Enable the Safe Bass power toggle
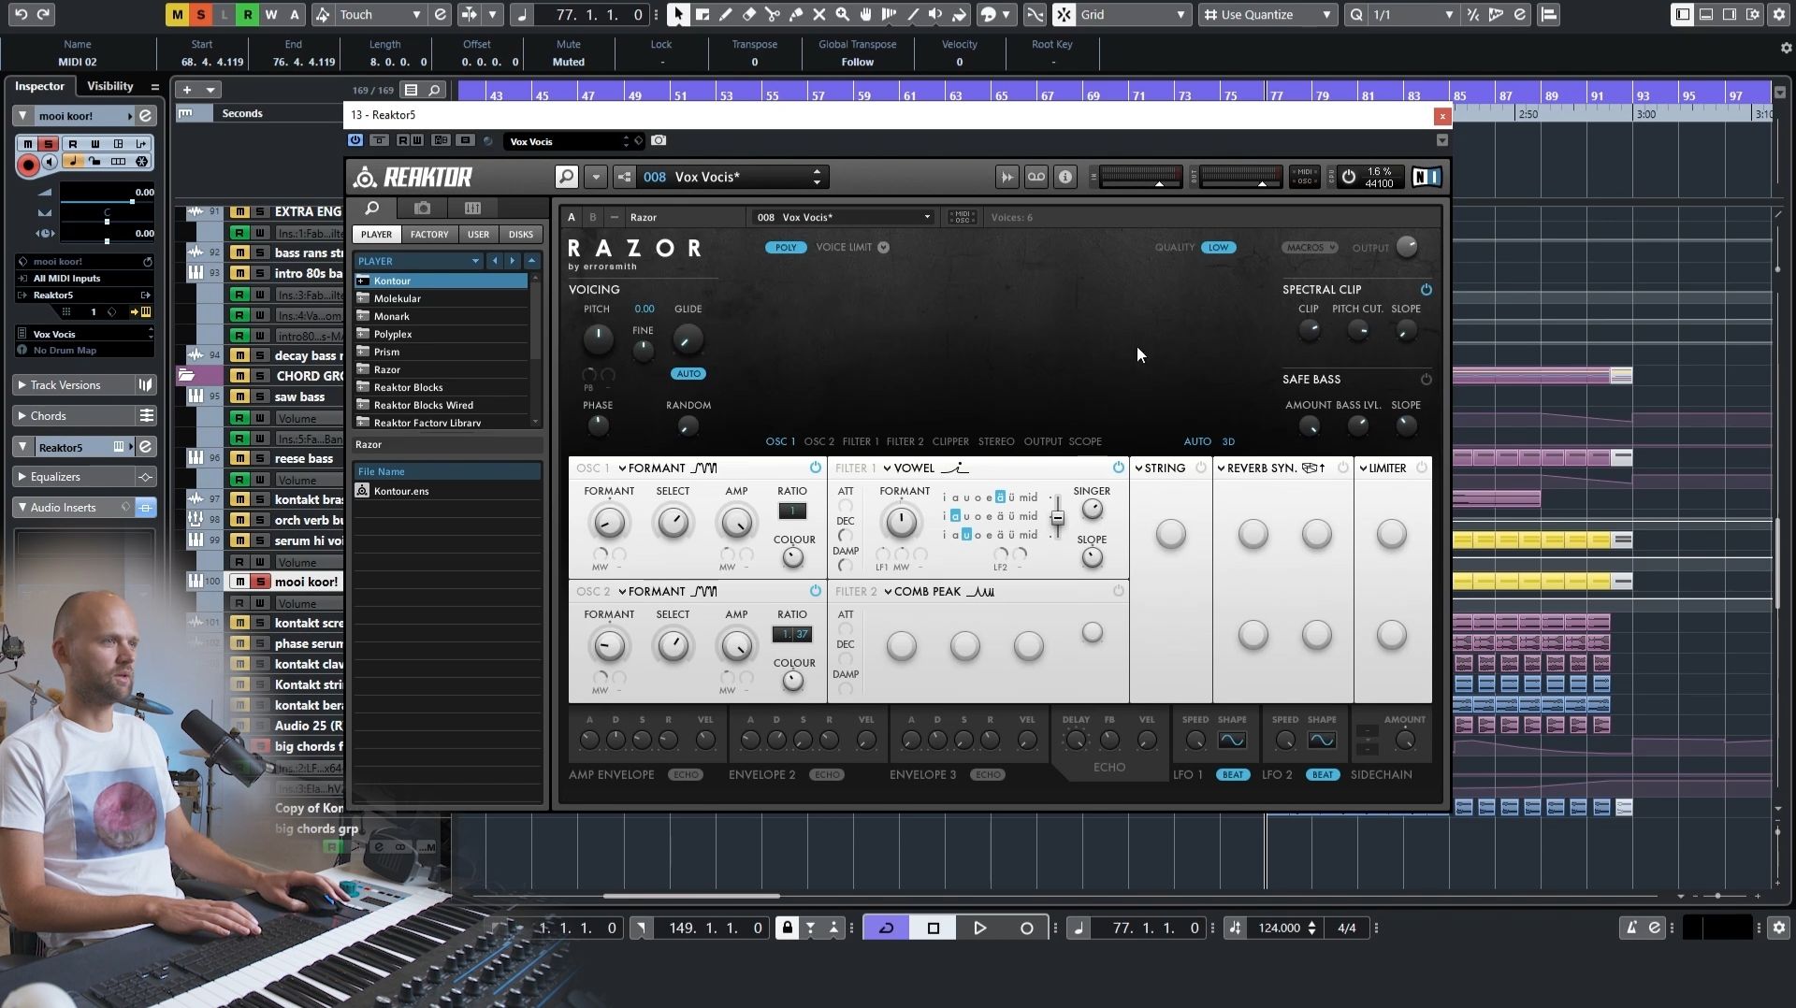 [1426, 380]
